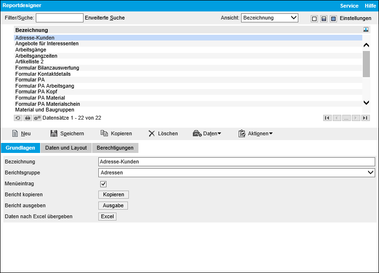Open the Service menu

tap(349, 6)
